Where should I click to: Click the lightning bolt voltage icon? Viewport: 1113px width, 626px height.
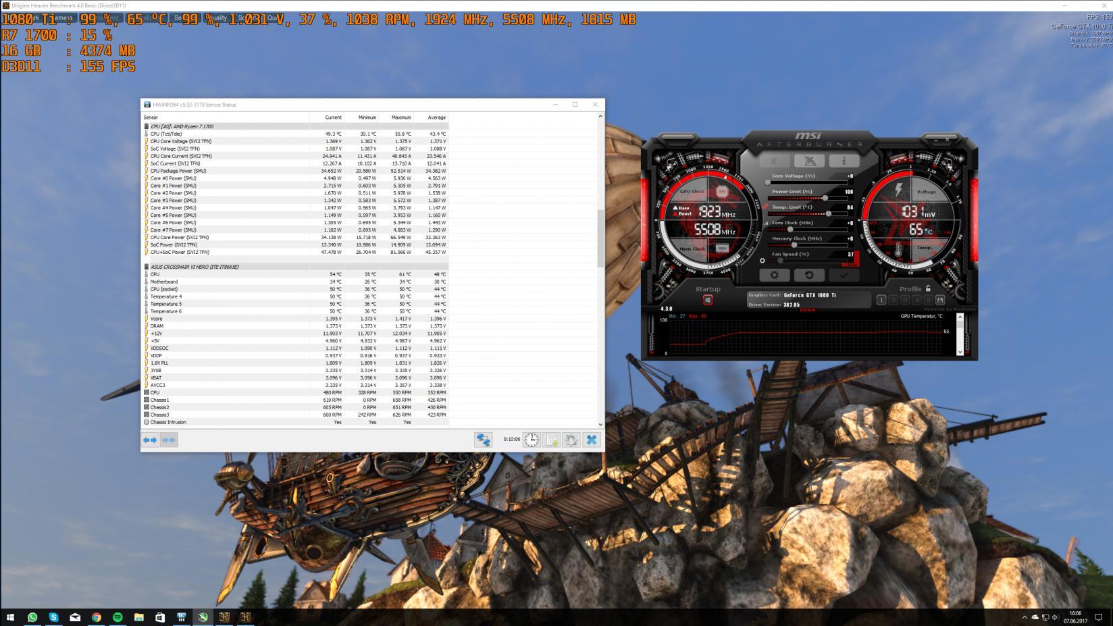(x=899, y=191)
